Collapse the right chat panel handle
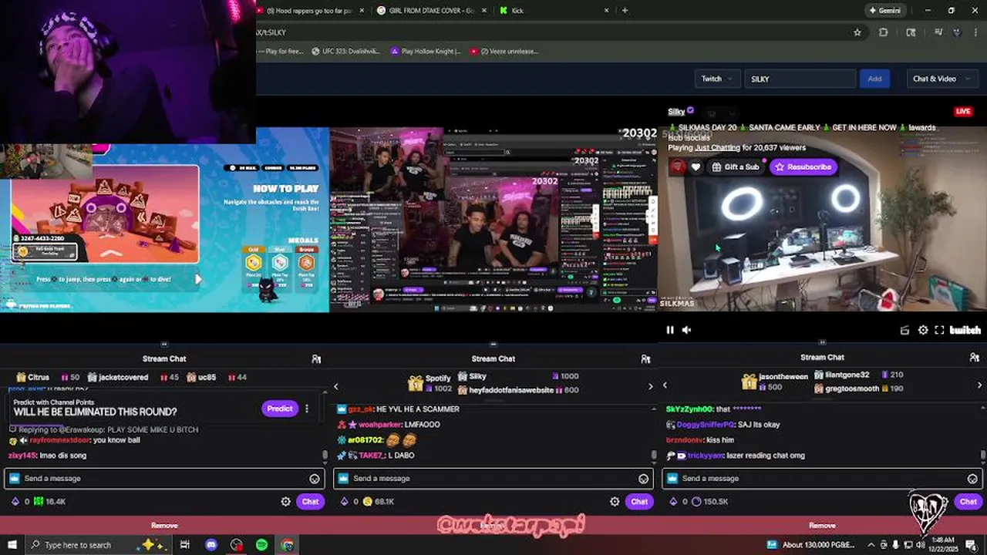 (822, 342)
